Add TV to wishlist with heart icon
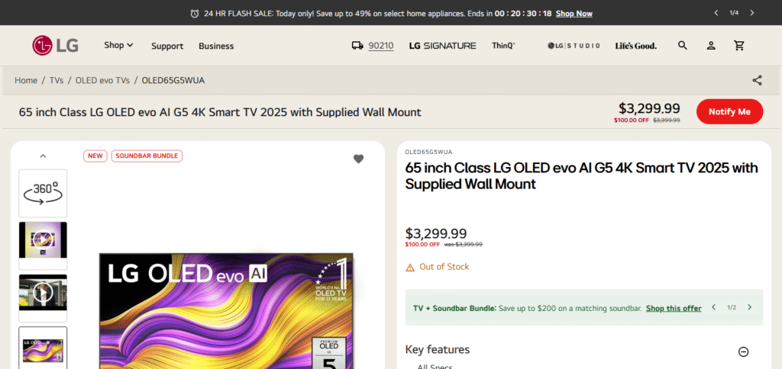Viewport: 782px width, 369px height. [x=359, y=159]
